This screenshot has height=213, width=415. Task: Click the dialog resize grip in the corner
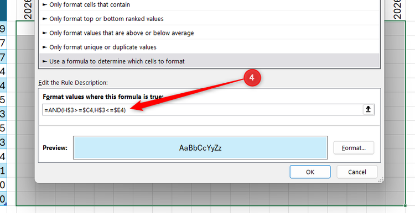(381, 180)
